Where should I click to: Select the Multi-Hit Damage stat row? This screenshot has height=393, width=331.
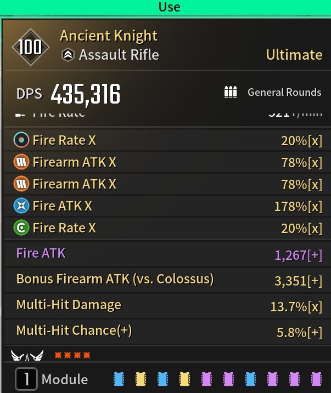coord(167,306)
